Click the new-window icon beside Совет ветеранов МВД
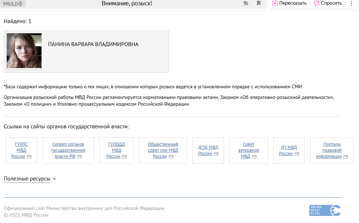The image size is (359, 223). pyautogui.click(x=254, y=157)
